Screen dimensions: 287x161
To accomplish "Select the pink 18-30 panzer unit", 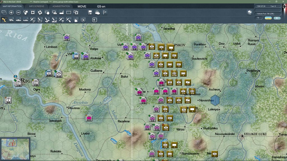I will pyautogui.click(x=165, y=91).
